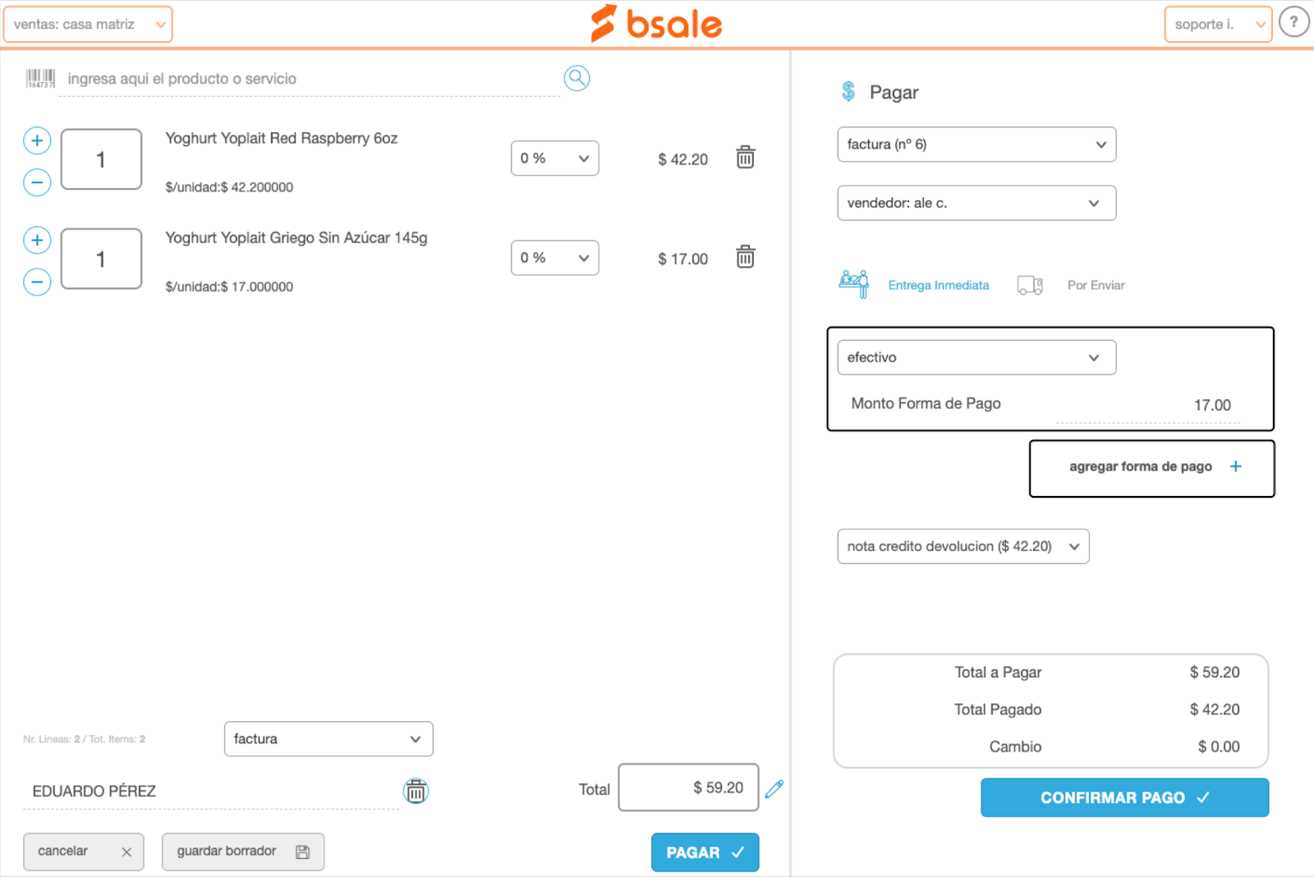This screenshot has height=877, width=1314.
Task: Increase quantity of Yoplait Red Raspberry
Action: click(37, 140)
